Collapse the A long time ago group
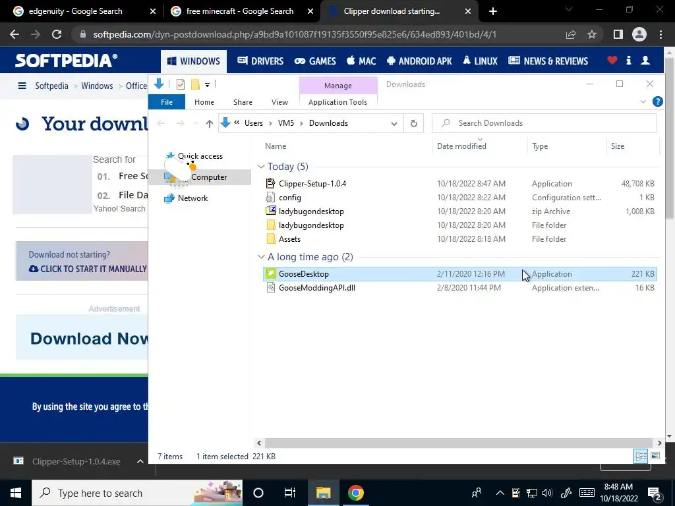 pos(261,257)
